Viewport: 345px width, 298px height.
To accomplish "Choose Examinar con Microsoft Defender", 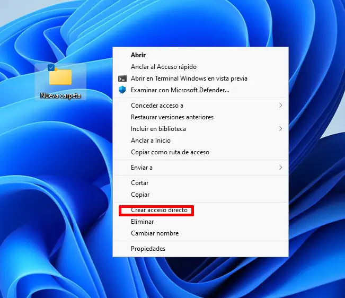I will click(200, 90).
